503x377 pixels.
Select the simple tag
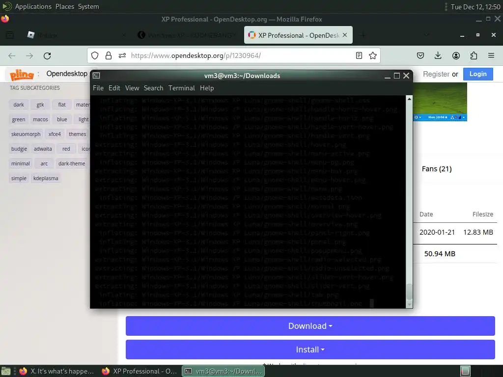19,178
